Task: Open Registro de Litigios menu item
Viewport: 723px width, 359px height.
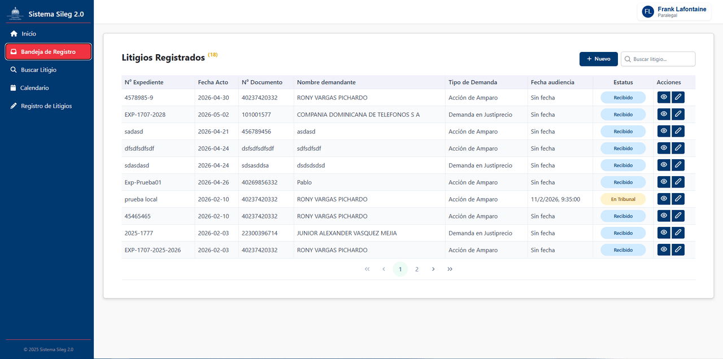Action: (48, 106)
